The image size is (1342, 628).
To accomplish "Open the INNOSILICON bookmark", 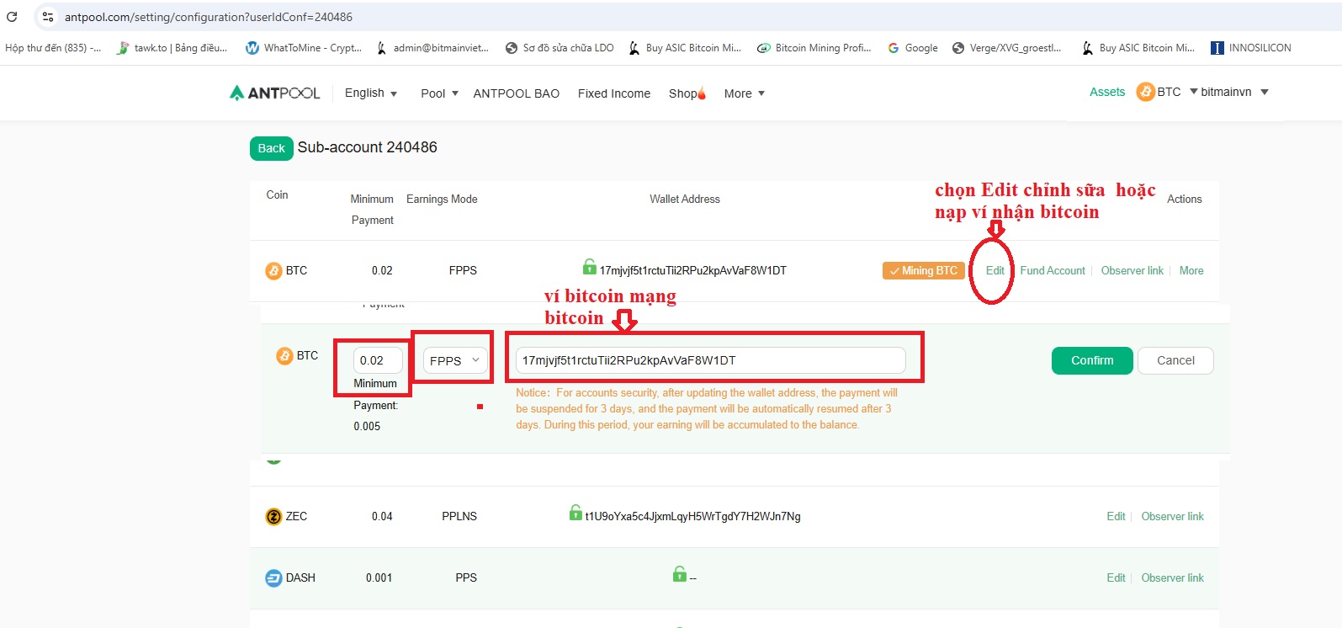I will click(1251, 48).
